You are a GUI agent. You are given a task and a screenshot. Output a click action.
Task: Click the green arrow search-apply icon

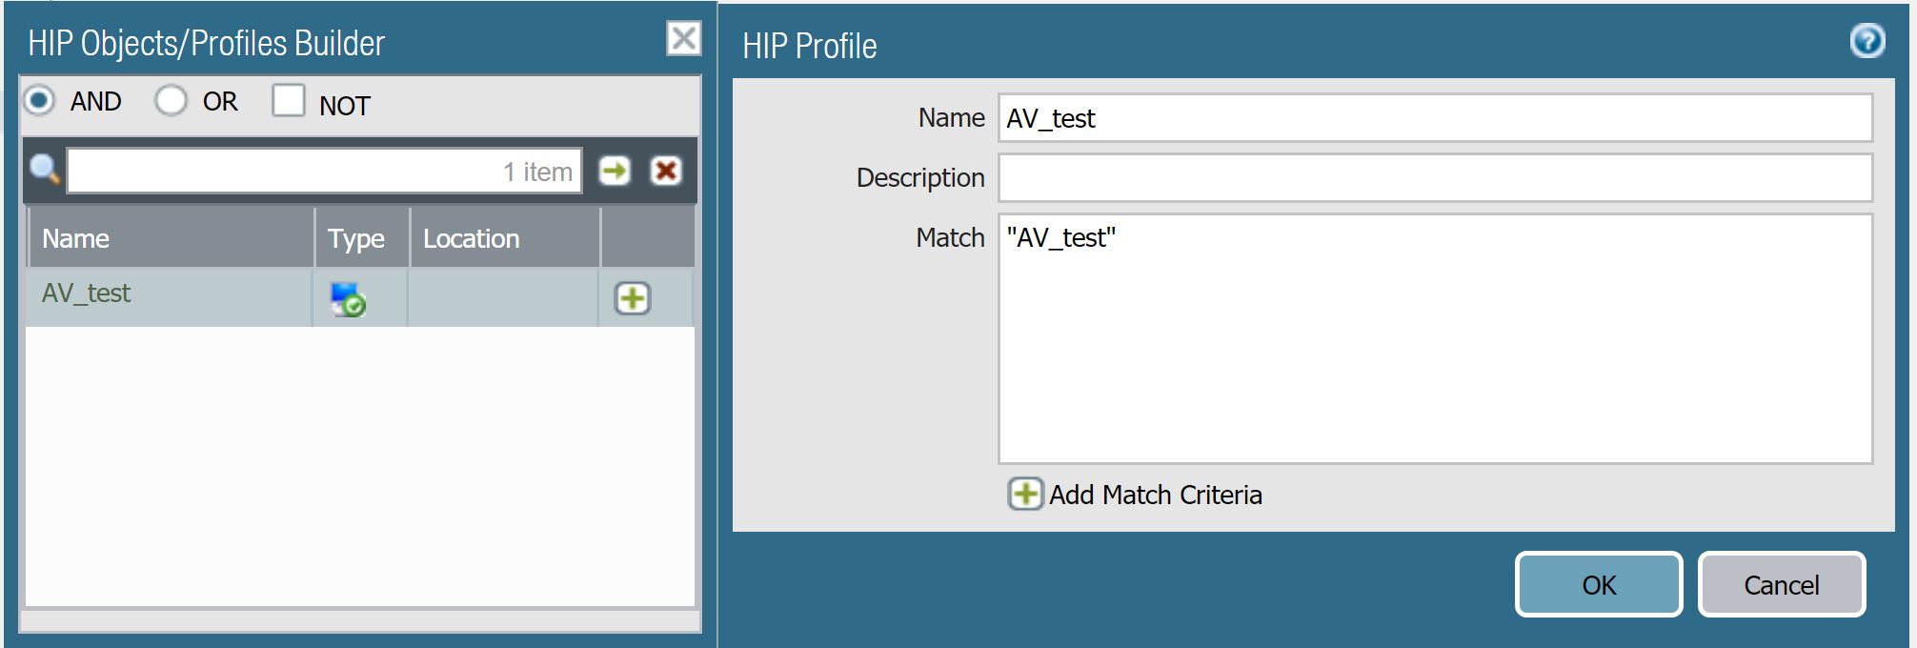coord(615,172)
